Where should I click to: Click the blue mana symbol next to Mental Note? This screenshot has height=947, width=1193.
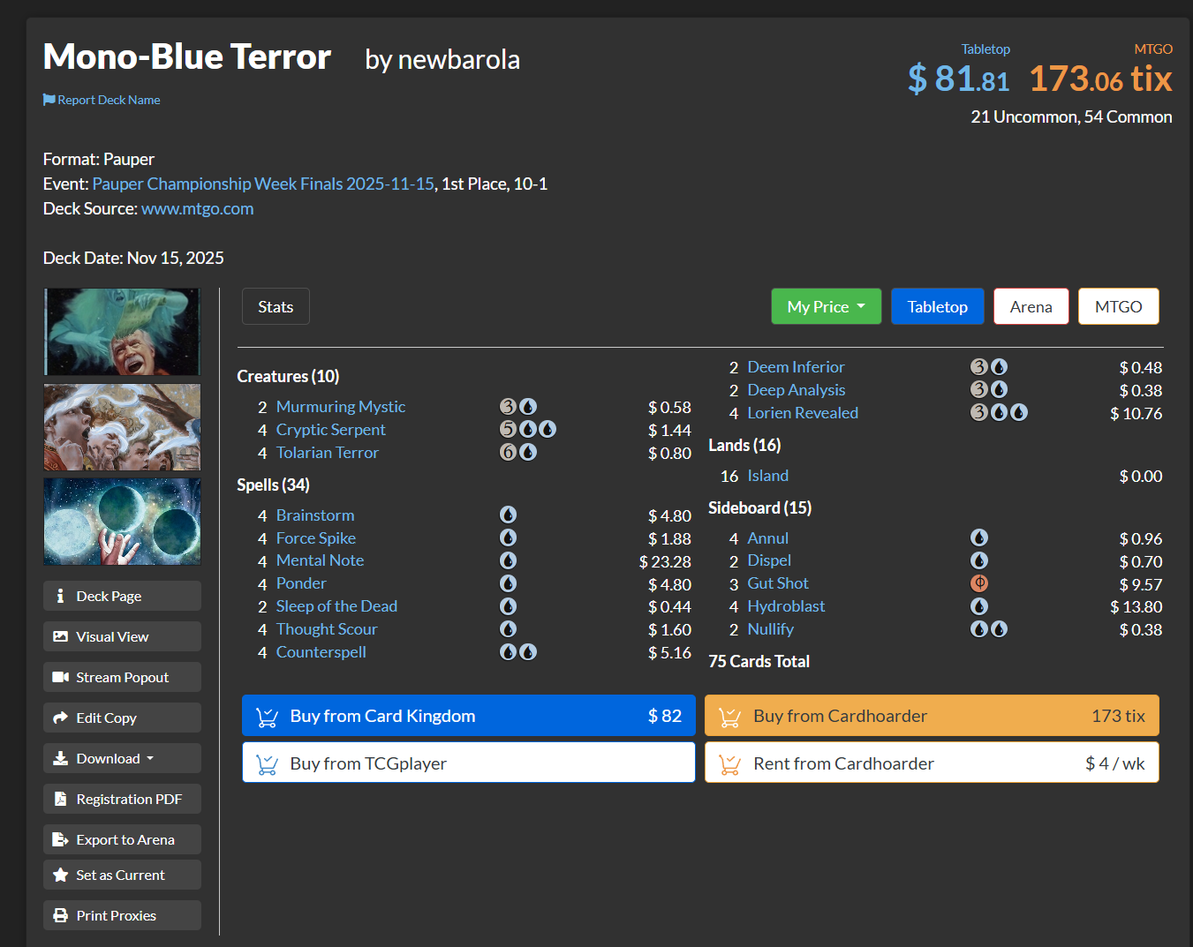pos(508,560)
